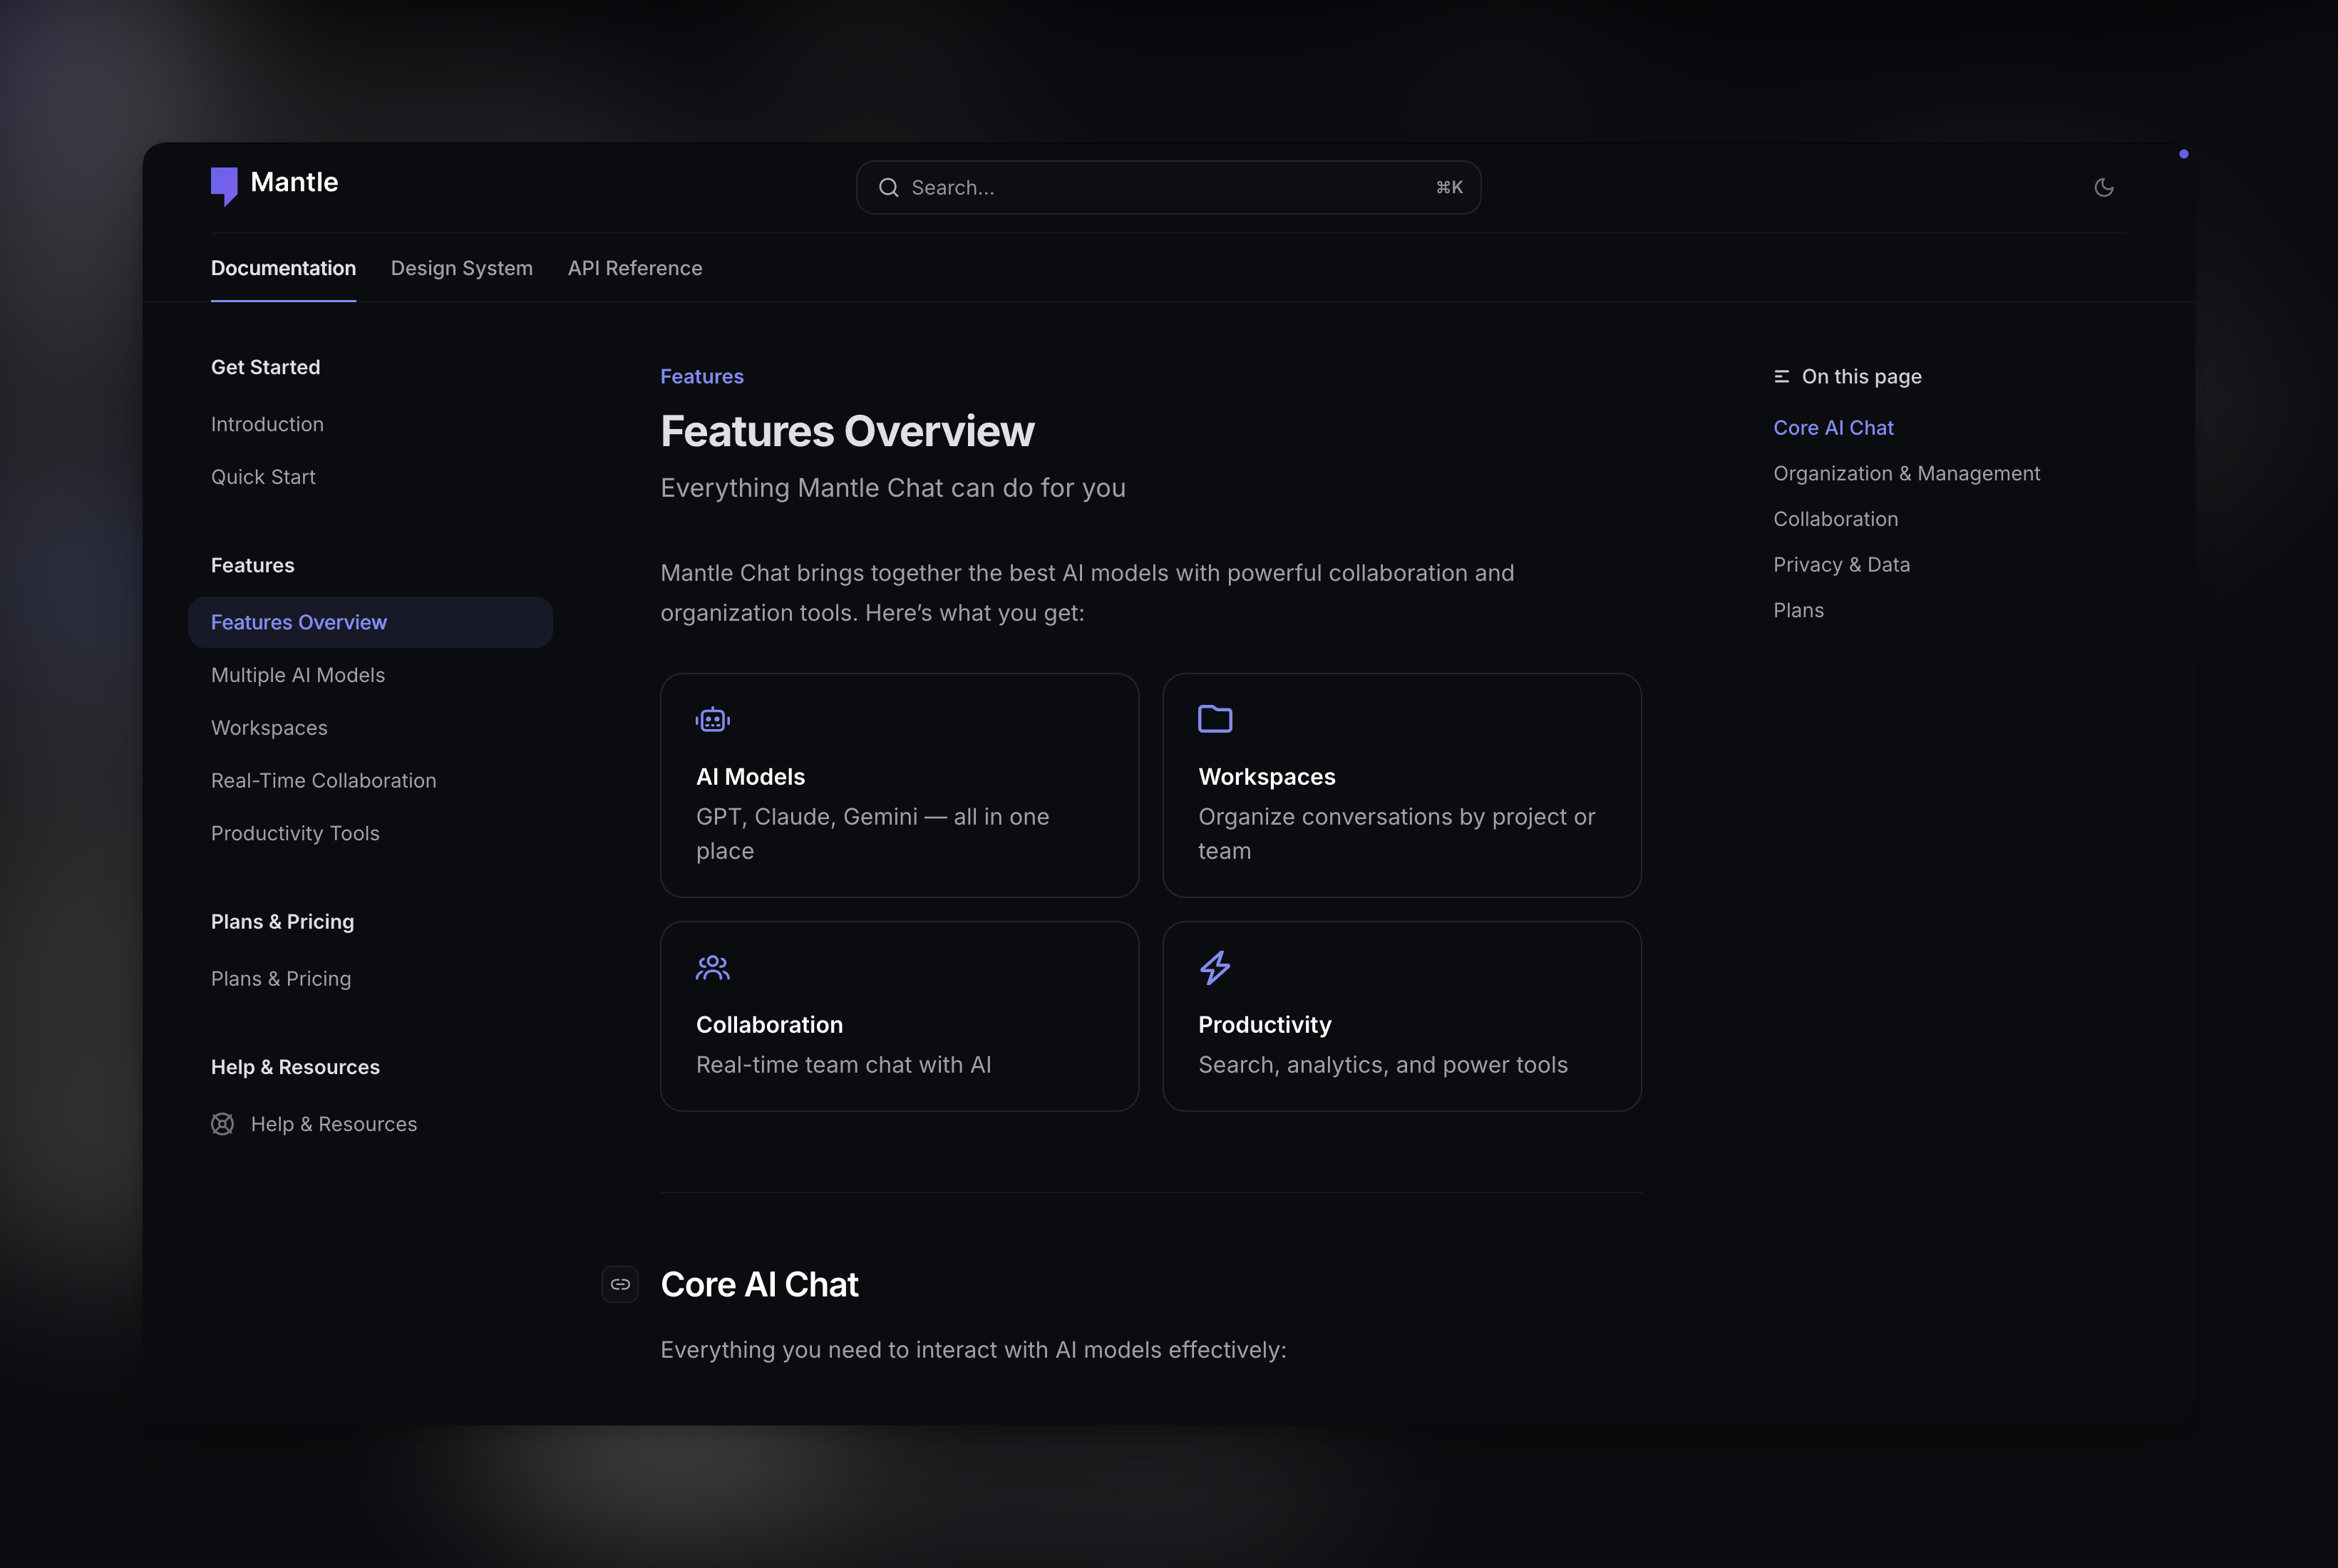Click the Features sidebar section heading
Screen dimensions: 2338x1568
tap(253, 565)
